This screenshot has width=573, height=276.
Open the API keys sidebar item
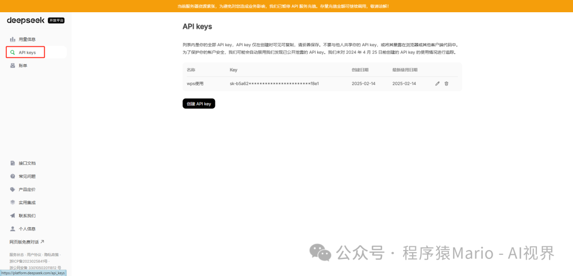click(36, 52)
